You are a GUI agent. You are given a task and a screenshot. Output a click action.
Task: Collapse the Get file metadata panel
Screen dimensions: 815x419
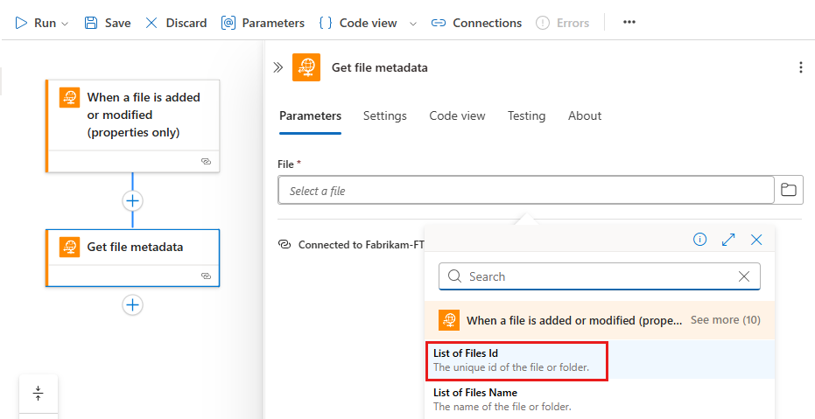(278, 67)
